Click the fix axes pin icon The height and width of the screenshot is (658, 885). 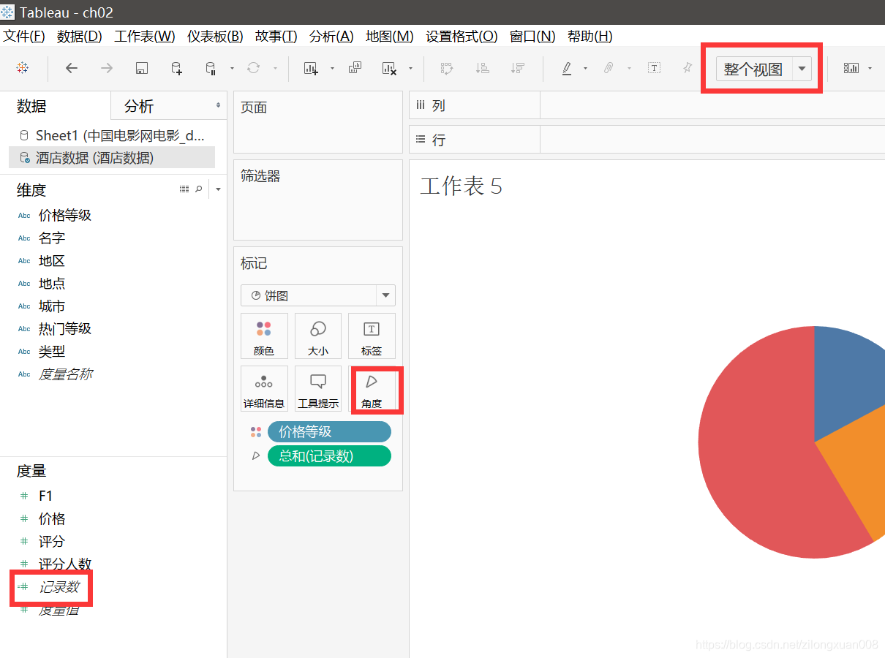(687, 68)
